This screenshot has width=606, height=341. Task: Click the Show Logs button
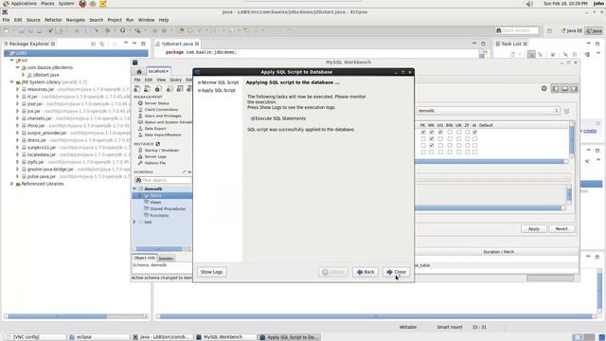[x=211, y=272]
